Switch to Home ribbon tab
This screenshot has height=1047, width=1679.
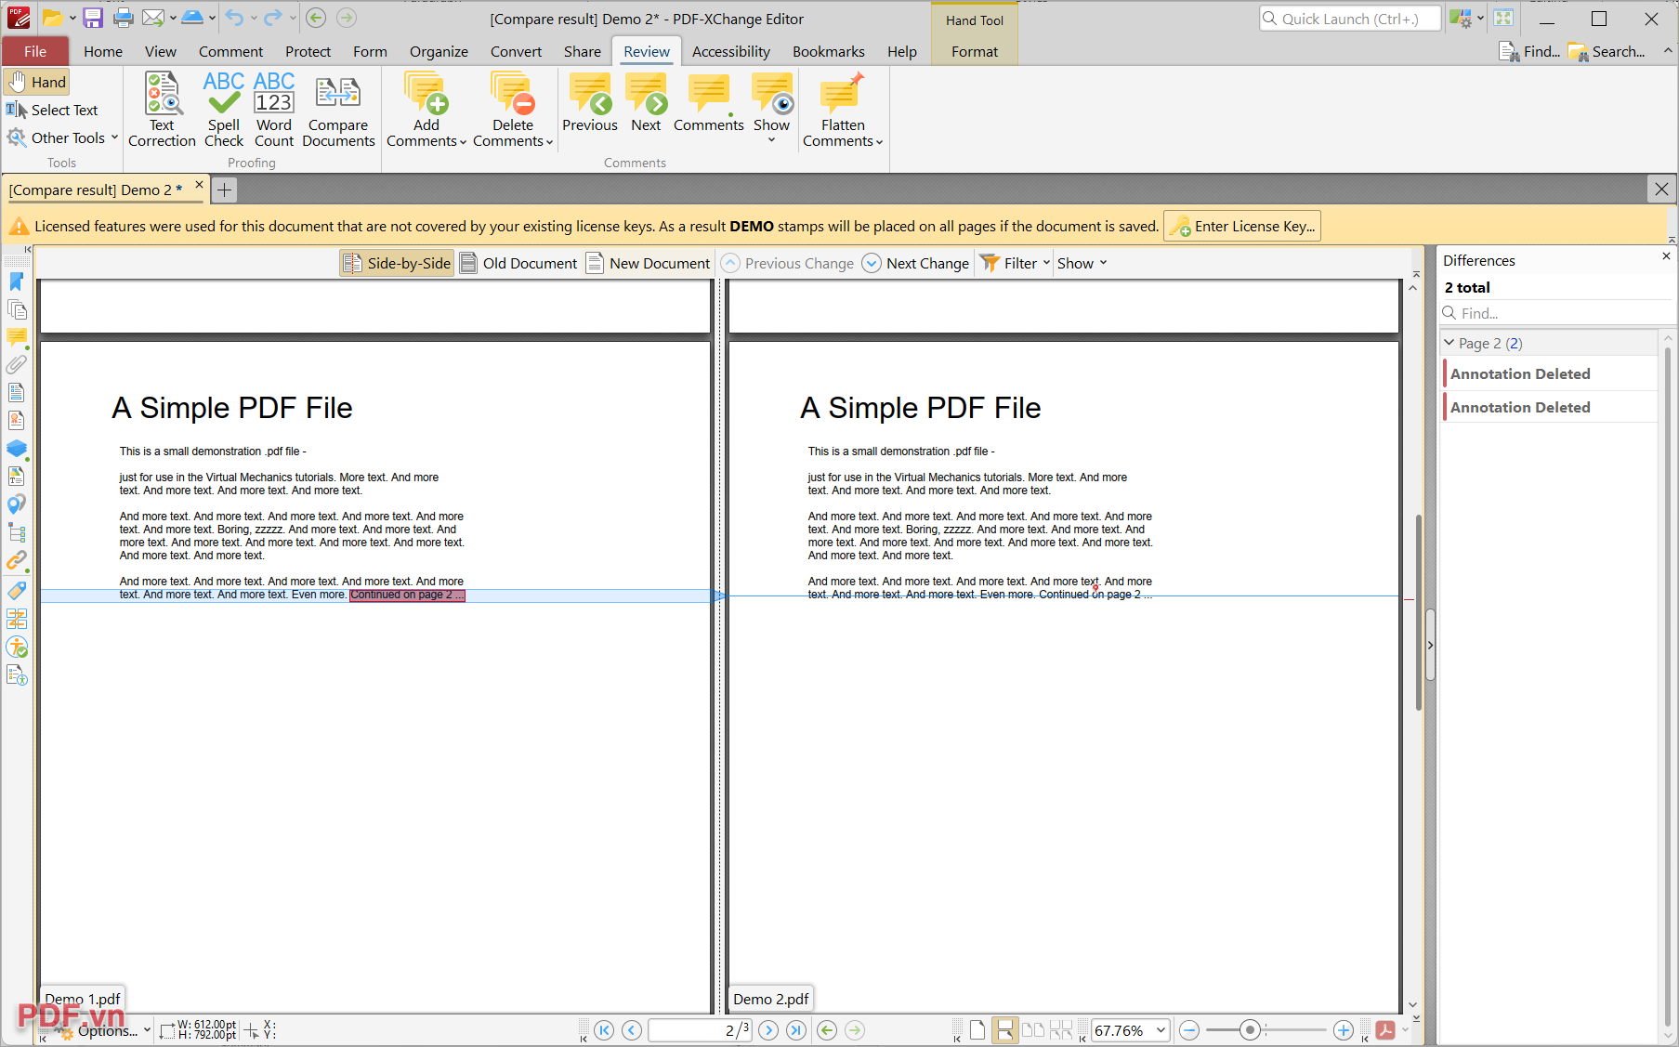(103, 51)
